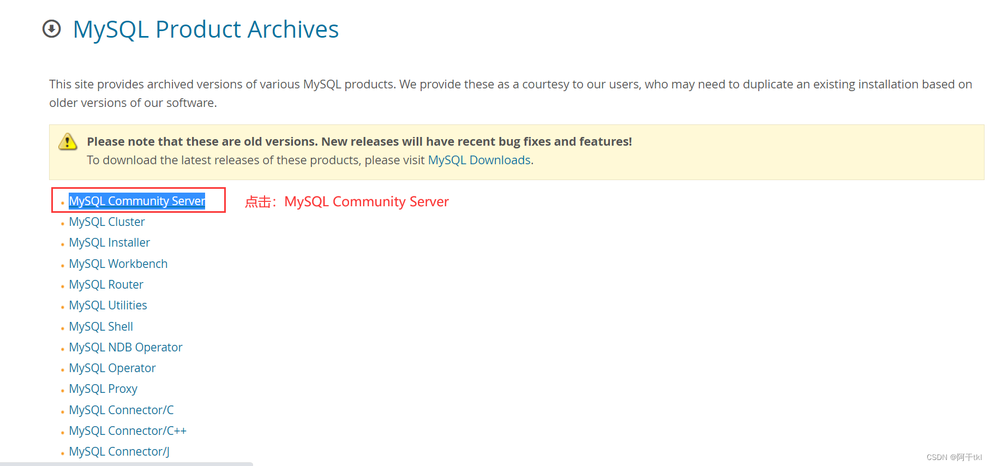Open the MySQL Workbench link

(118, 264)
